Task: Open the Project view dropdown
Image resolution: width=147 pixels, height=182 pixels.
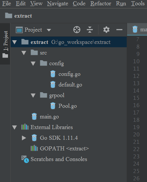Action: [x=49, y=30]
